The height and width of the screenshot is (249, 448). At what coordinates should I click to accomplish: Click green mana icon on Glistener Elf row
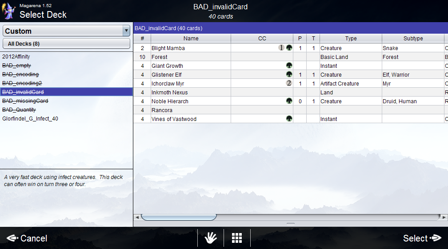tap(289, 74)
